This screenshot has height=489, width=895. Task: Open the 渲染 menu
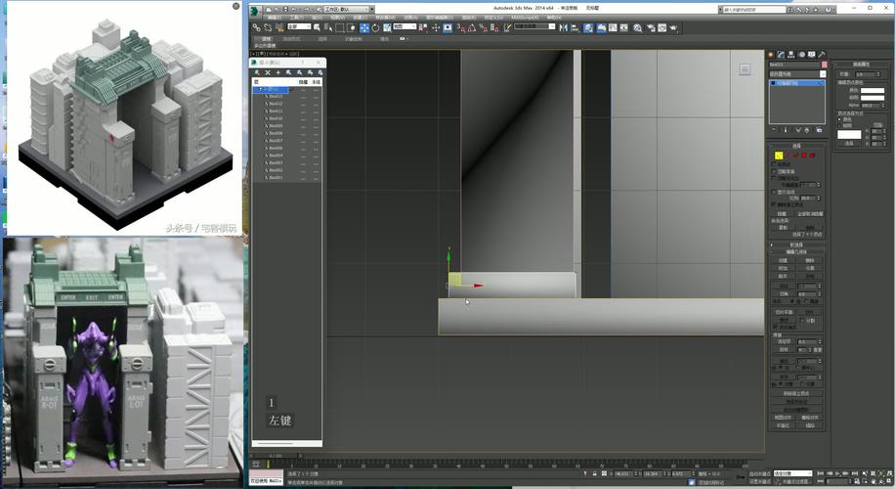469,18
